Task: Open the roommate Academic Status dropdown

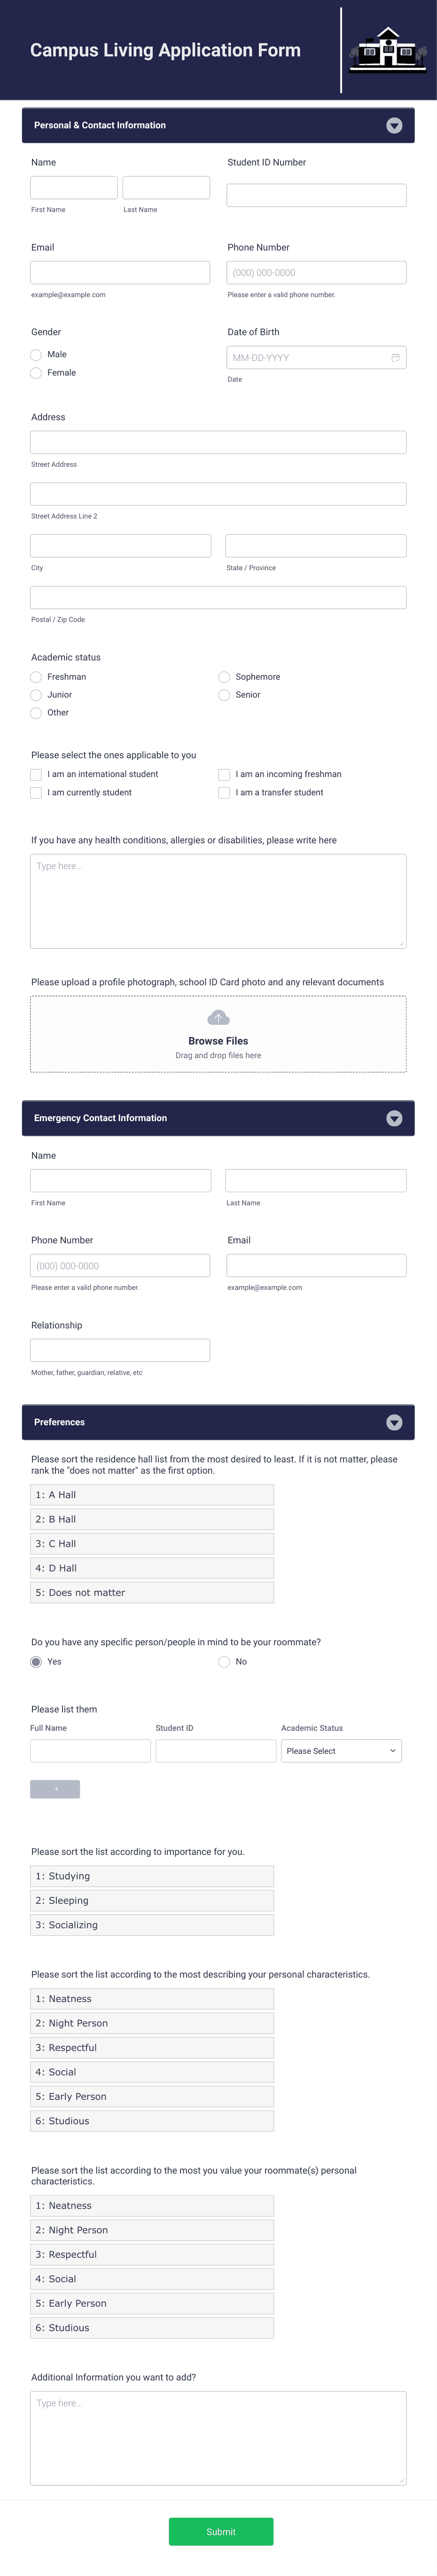Action: point(341,1751)
